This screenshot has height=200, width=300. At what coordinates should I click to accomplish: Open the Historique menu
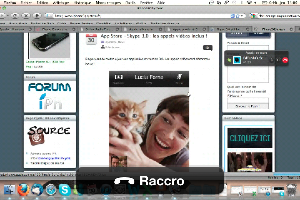pos(82,3)
